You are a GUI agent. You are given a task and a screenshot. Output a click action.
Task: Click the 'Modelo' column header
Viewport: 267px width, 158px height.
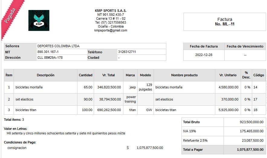145,75
